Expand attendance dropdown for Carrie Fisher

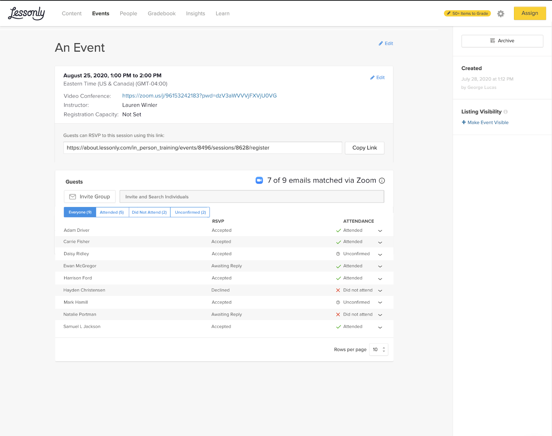coord(380,242)
